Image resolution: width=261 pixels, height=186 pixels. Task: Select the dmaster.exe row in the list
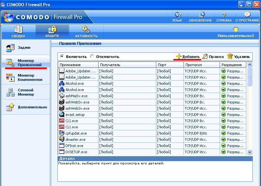75,139
